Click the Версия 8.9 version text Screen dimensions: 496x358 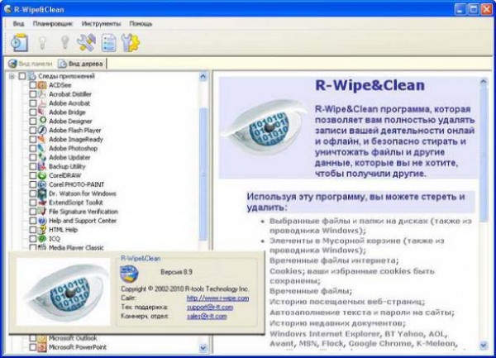click(177, 272)
